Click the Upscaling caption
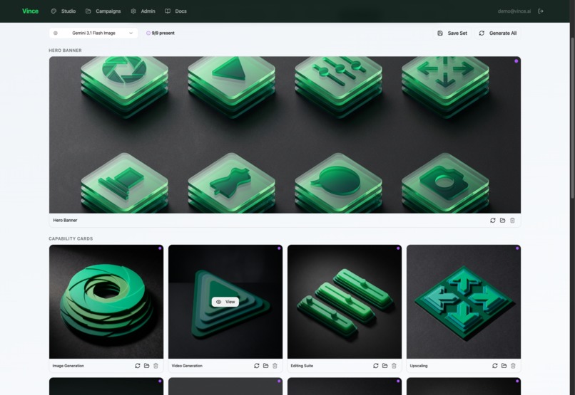 (419, 366)
